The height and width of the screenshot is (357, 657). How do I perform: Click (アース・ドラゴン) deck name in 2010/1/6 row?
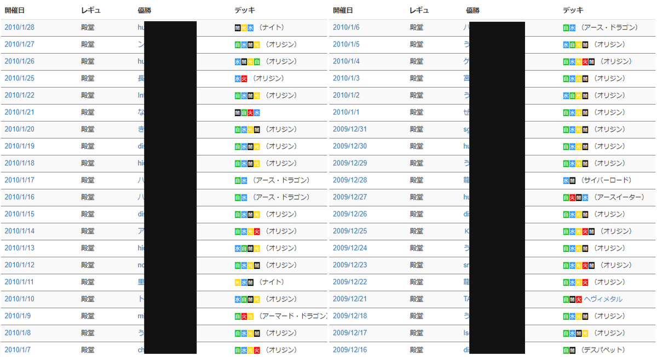tap(609, 27)
